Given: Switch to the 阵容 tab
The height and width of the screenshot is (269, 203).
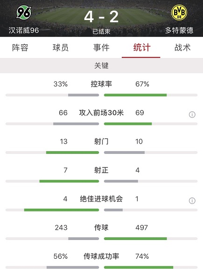Looking at the screenshot, I should pos(20,48).
